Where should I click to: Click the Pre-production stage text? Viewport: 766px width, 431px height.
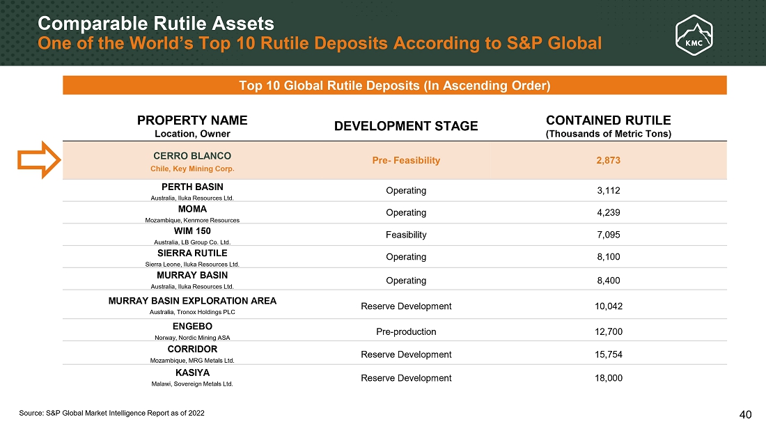click(406, 331)
